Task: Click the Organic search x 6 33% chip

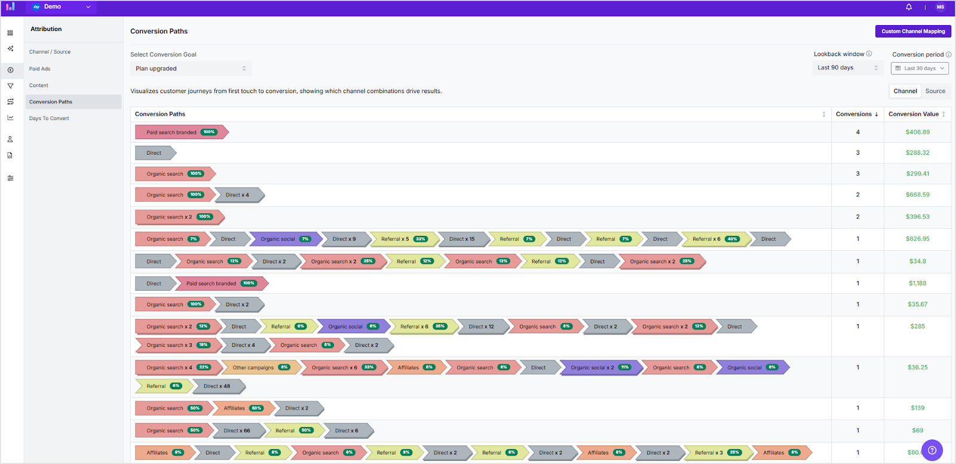Action: pos(344,368)
